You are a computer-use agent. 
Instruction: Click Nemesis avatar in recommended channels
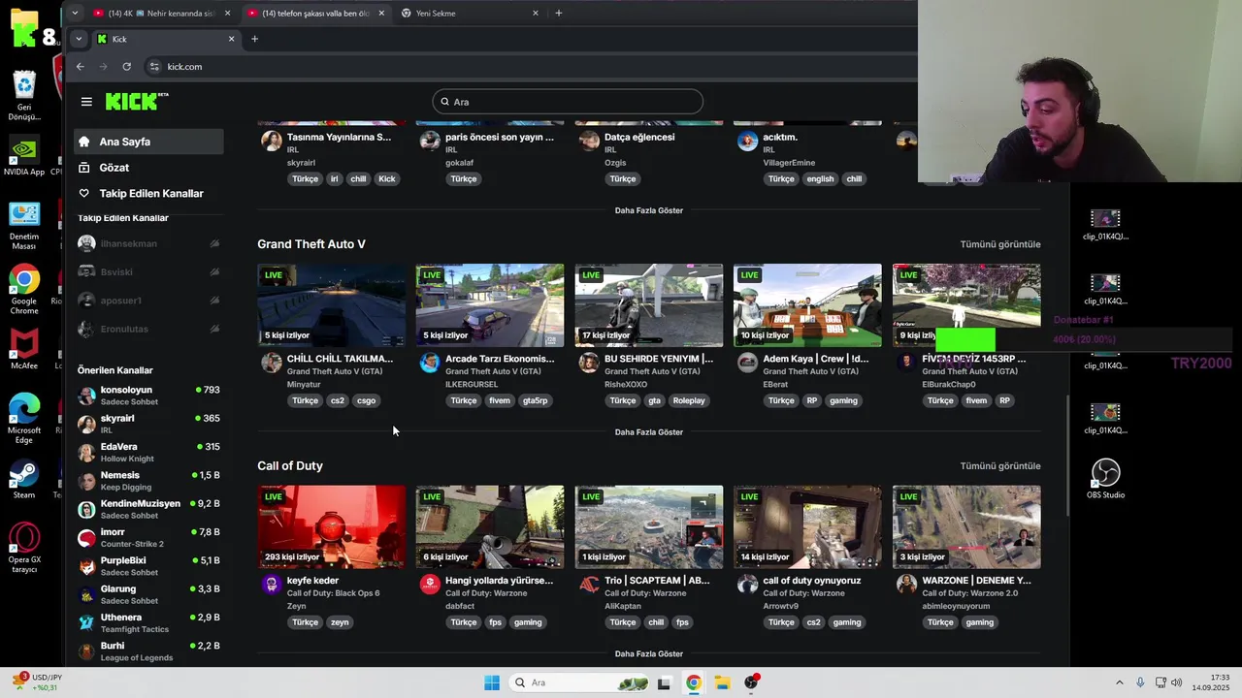[x=86, y=481]
